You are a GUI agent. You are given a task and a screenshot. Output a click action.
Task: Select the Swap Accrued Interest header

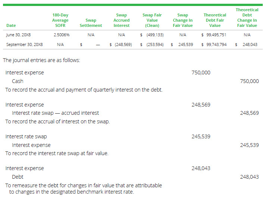[x=121, y=20]
